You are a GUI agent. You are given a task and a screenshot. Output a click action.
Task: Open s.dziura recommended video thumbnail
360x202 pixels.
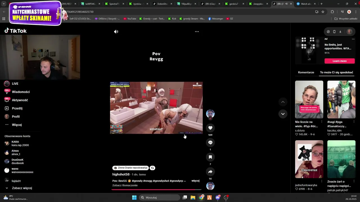pos(309,99)
